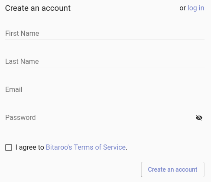This screenshot has height=182, width=211.
Task: Click the "I agree to" label text
Action: (x=29, y=147)
